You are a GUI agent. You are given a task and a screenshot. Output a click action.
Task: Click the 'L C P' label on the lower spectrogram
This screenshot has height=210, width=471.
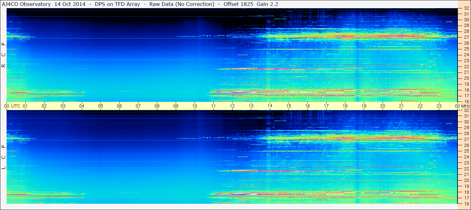click(x=3, y=157)
